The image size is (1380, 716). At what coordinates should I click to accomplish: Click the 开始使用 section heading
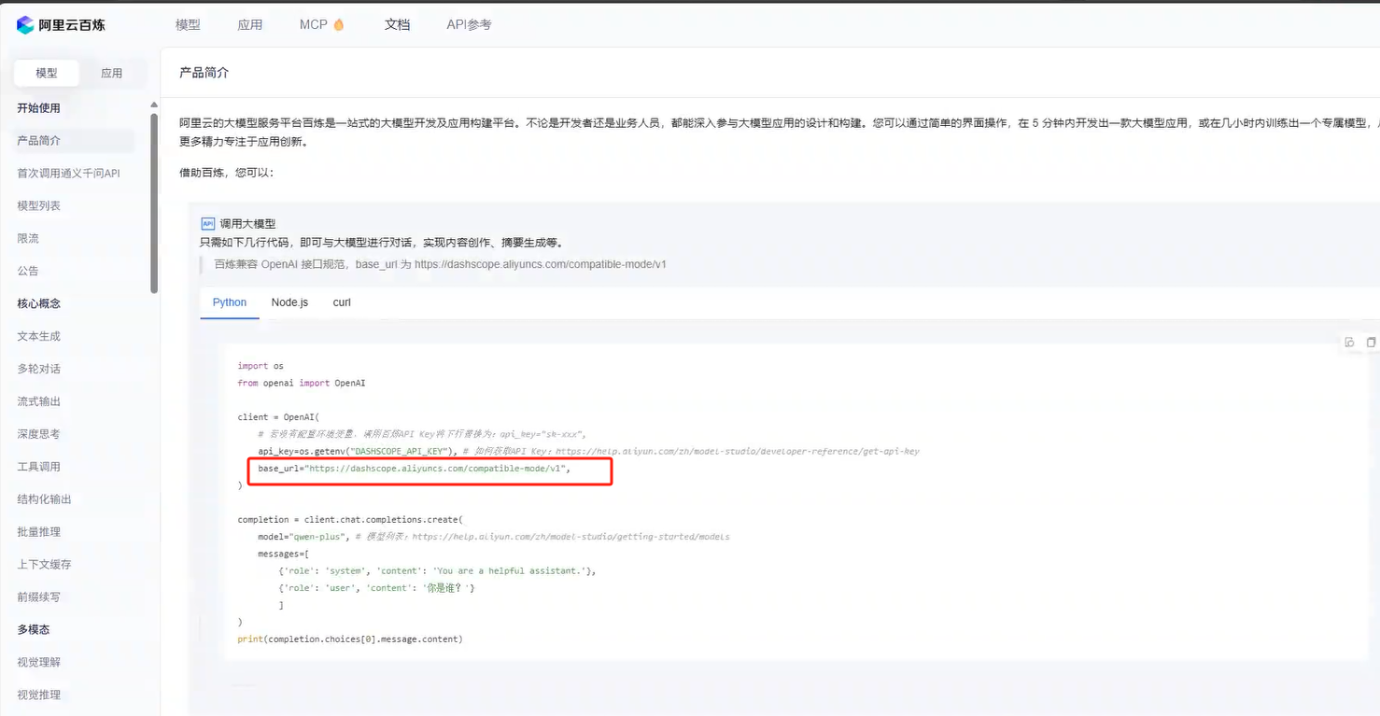(x=38, y=108)
